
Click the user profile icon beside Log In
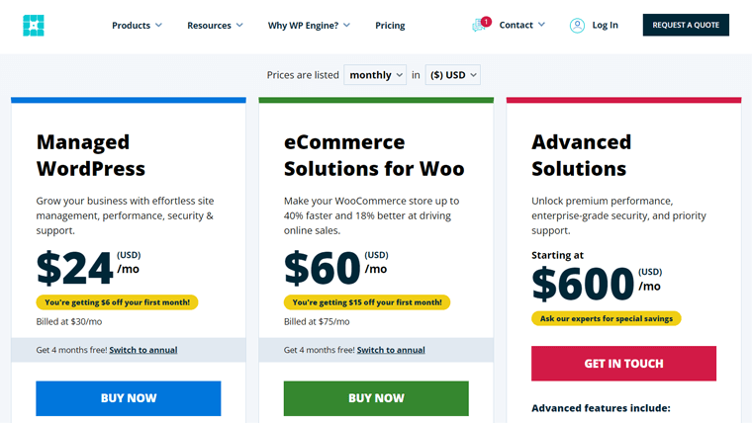[x=577, y=26]
